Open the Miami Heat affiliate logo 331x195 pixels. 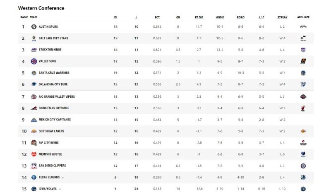pyautogui.click(x=303, y=108)
